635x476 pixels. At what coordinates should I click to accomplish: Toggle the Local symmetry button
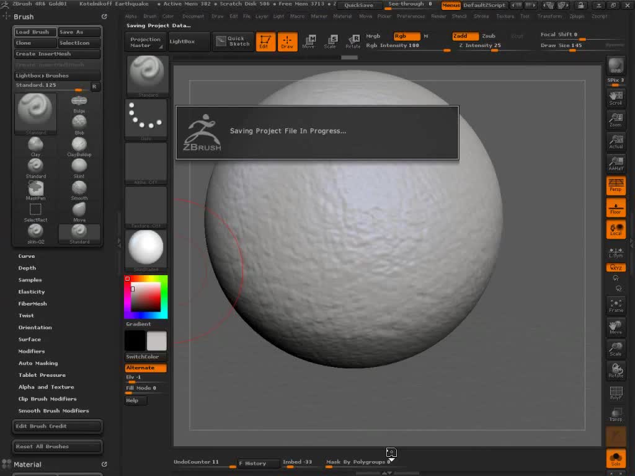click(x=616, y=229)
